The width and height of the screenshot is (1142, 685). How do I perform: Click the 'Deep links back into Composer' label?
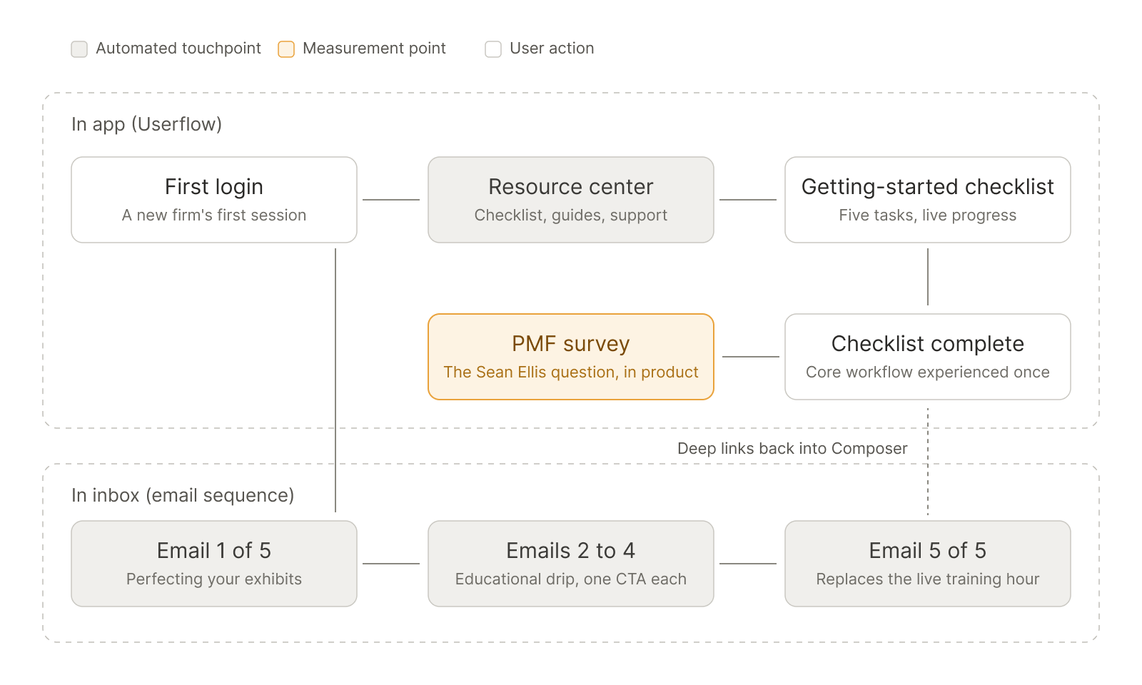(x=792, y=449)
